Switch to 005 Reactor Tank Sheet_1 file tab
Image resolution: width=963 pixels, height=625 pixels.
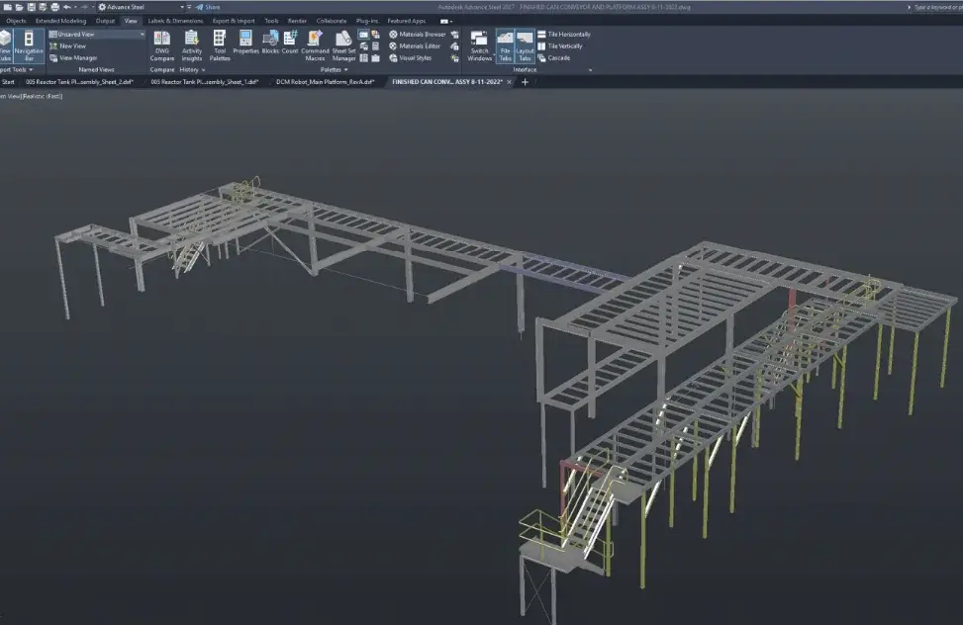pyautogui.click(x=205, y=82)
